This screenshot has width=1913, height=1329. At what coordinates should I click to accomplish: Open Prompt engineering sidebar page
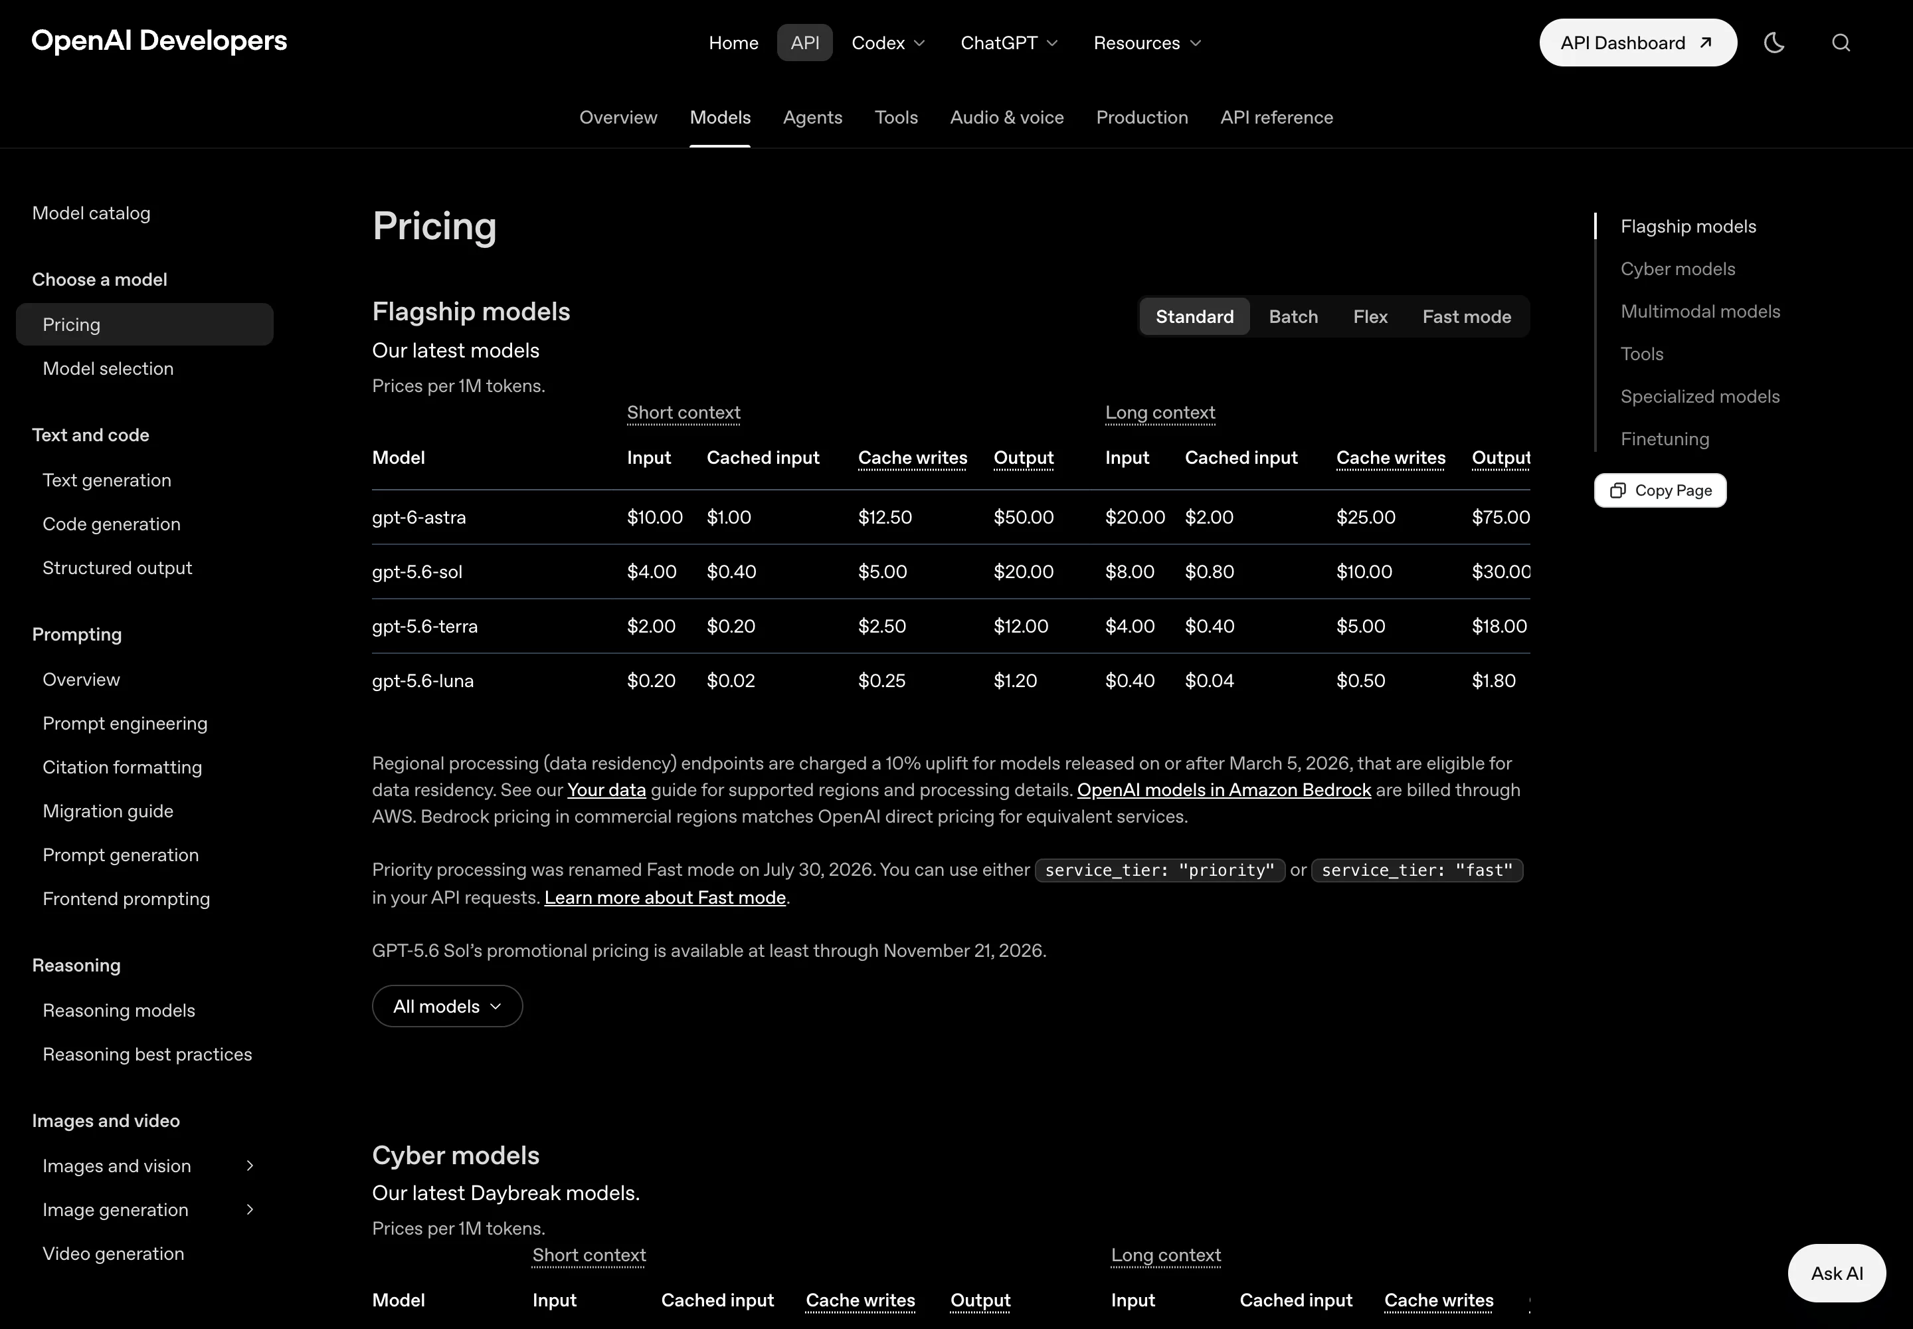(125, 724)
